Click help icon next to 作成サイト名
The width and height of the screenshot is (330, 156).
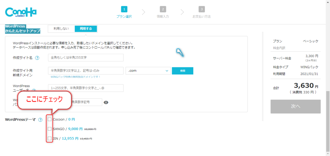click(x=37, y=58)
